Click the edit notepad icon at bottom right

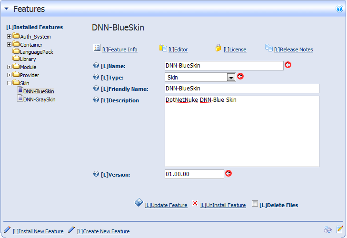point(340,229)
